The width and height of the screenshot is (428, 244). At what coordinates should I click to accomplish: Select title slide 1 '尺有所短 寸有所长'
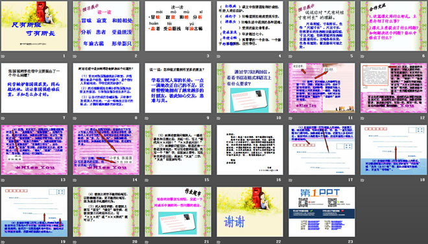point(34,26)
